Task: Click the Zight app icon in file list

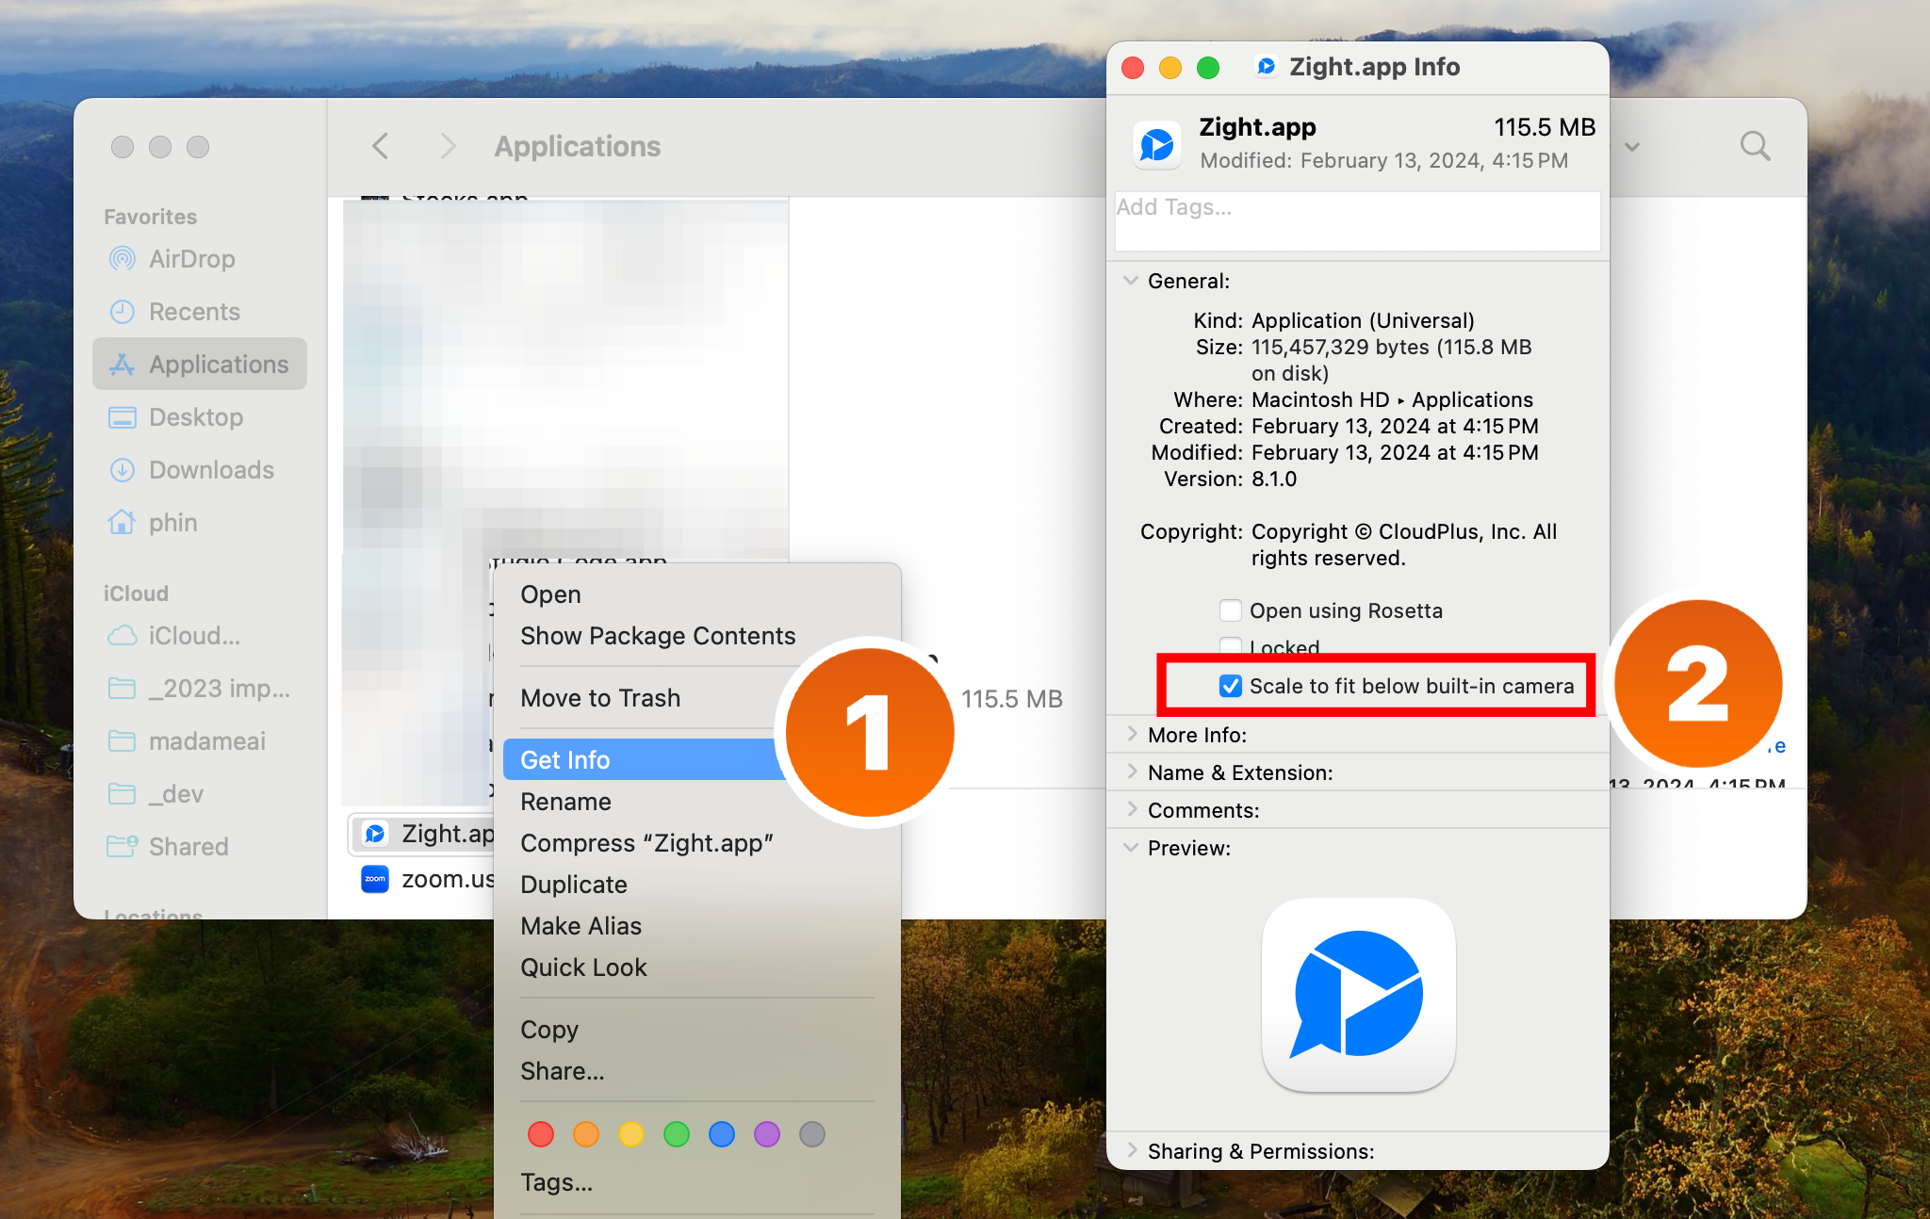Action: click(x=375, y=834)
